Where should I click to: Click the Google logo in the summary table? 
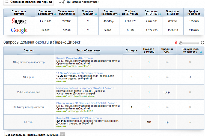(19, 30)
